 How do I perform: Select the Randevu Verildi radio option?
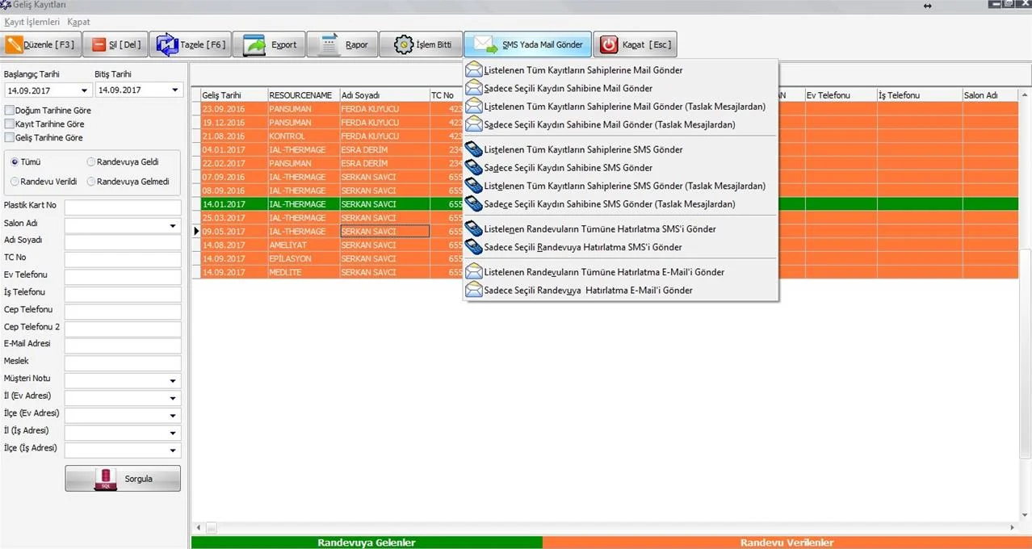(15, 182)
